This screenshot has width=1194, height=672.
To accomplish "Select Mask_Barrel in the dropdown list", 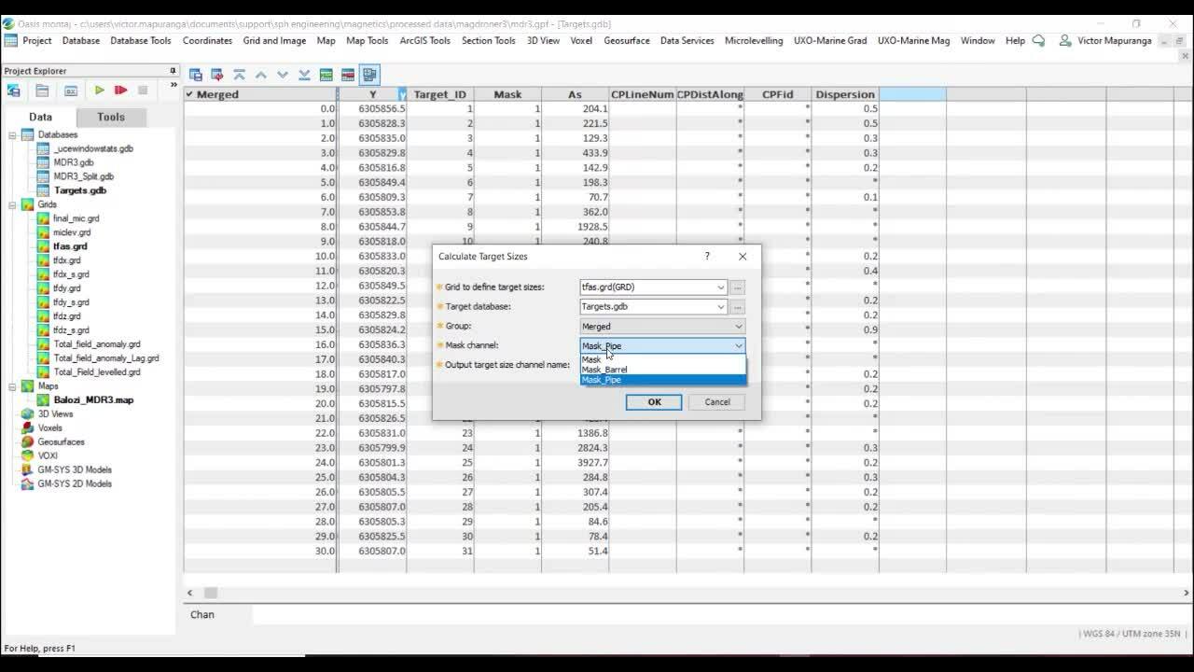I will click(662, 370).
